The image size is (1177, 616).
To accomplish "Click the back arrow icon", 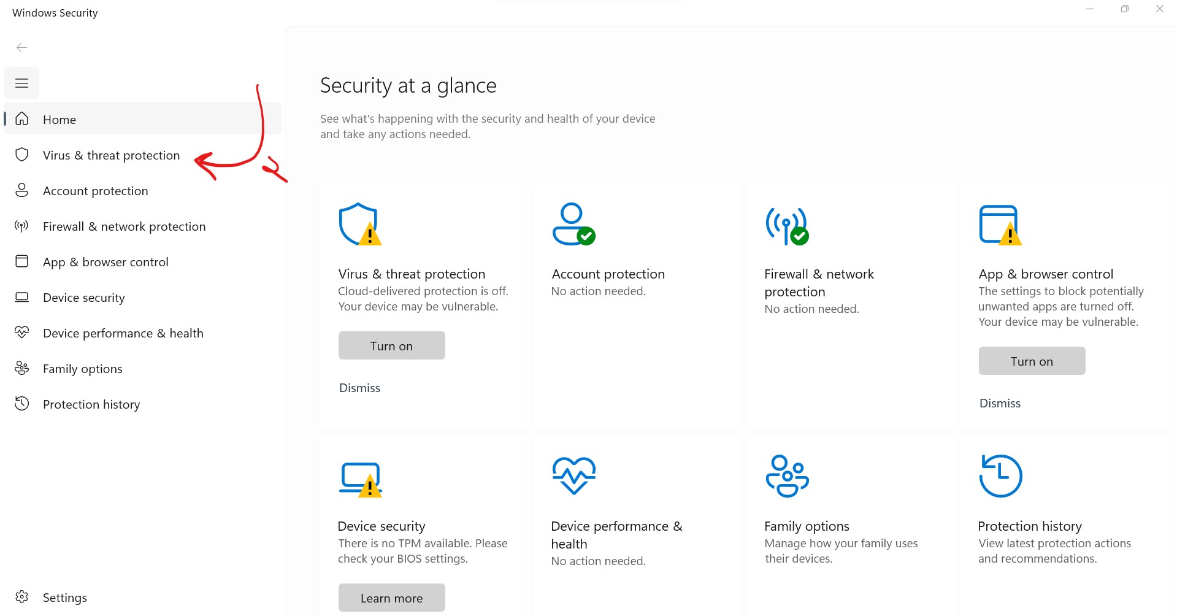I will click(21, 47).
